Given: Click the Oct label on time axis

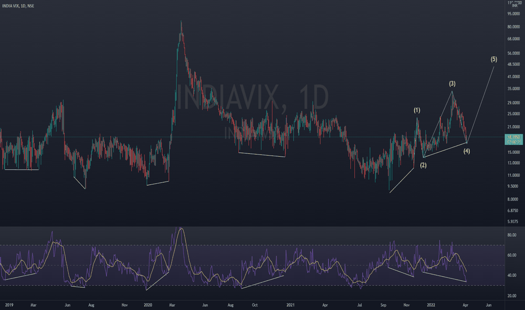Looking at the screenshot, I should (x=255, y=305).
